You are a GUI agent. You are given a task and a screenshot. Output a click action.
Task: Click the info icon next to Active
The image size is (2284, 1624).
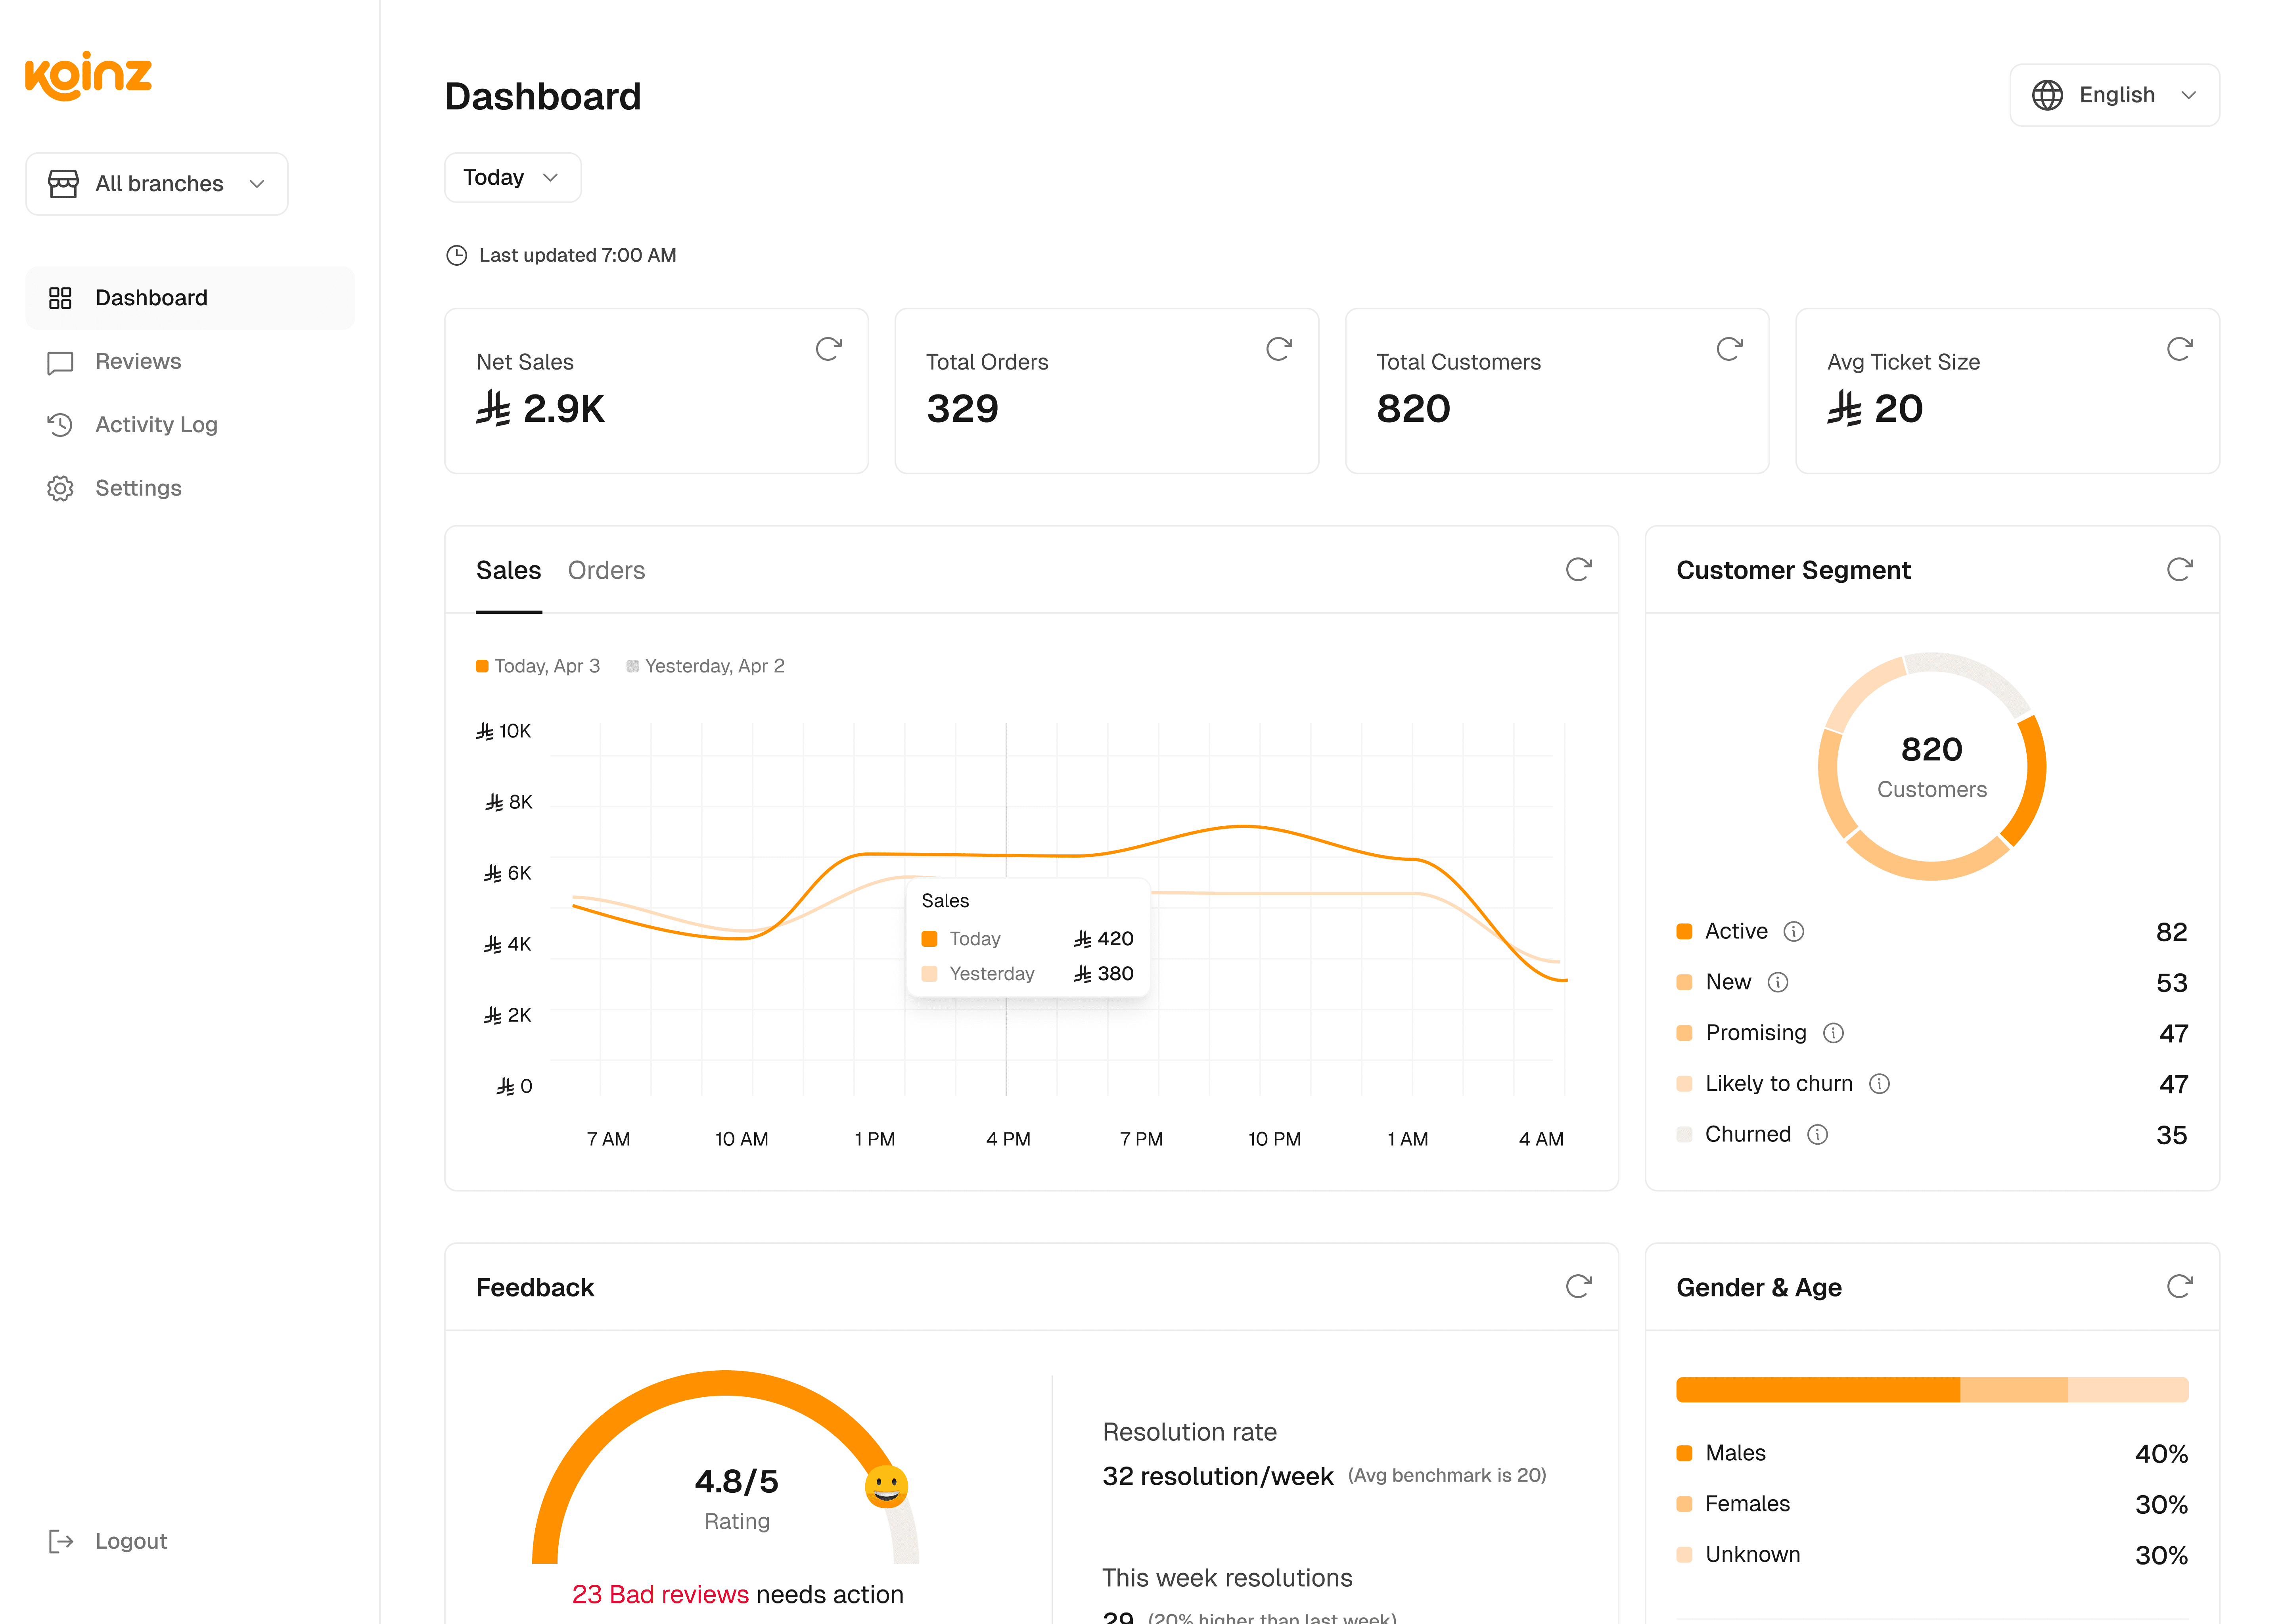1794,932
